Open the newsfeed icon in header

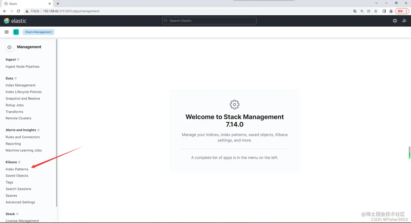coord(404,21)
